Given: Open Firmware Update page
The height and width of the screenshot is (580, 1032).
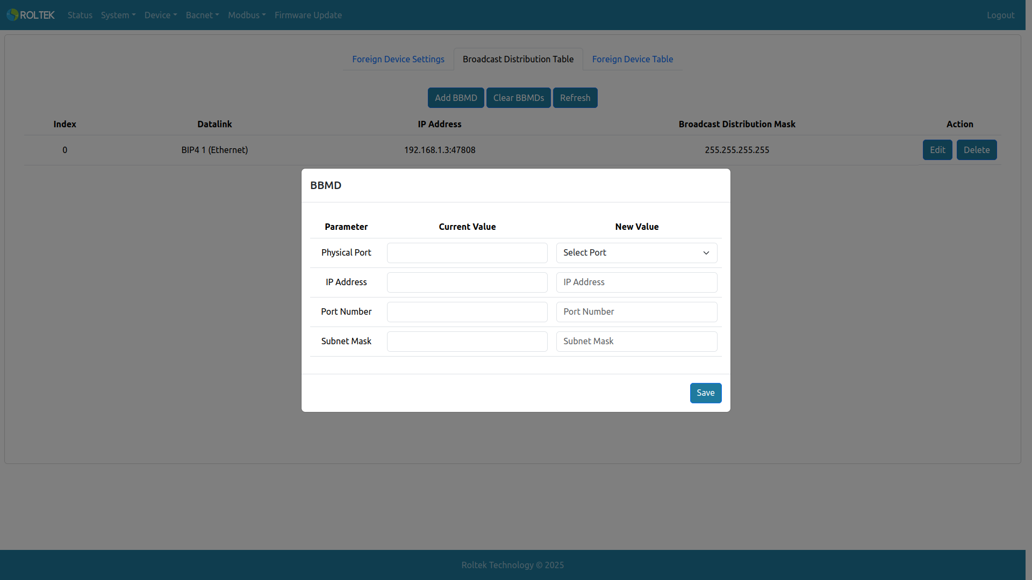Looking at the screenshot, I should (308, 15).
